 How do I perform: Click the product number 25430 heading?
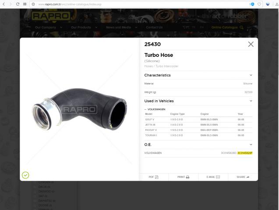pos(152,44)
